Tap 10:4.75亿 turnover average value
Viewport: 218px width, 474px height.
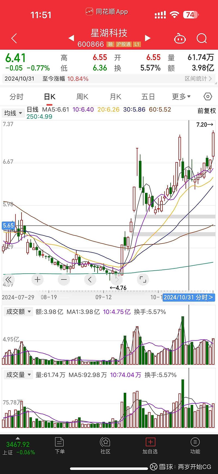[x=117, y=312]
